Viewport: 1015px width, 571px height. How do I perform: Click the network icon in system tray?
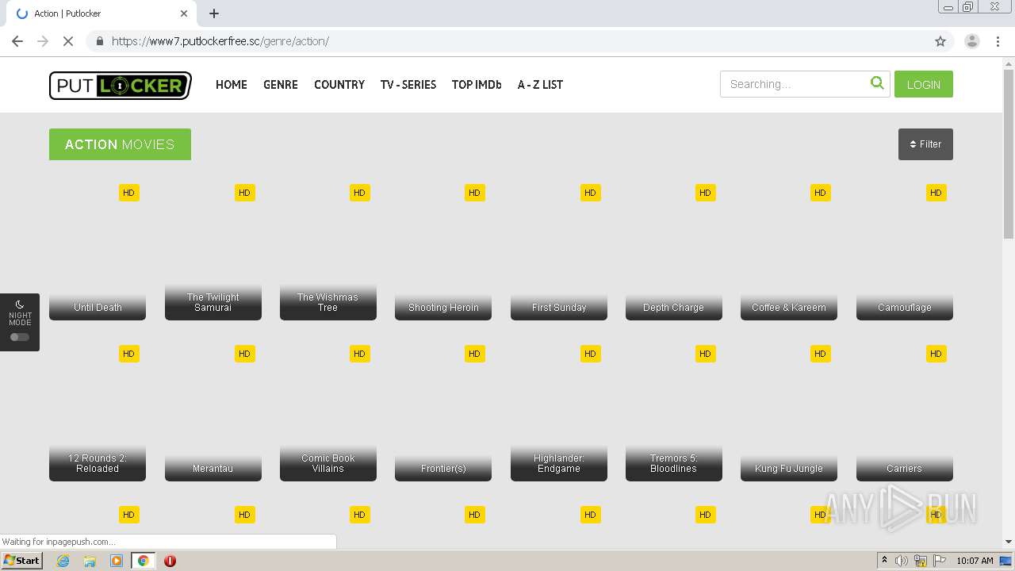pos(921,561)
